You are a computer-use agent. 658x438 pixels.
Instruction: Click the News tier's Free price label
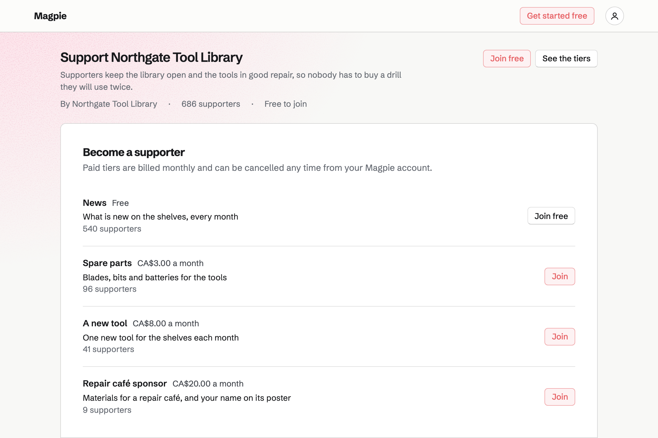click(120, 203)
